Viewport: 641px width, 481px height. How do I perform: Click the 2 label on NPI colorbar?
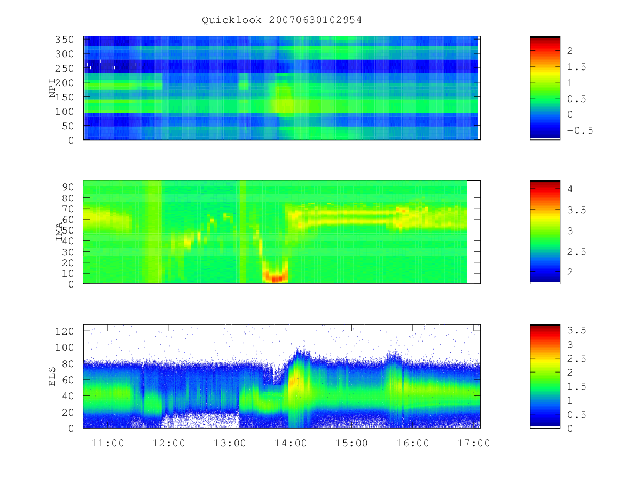[x=570, y=51]
